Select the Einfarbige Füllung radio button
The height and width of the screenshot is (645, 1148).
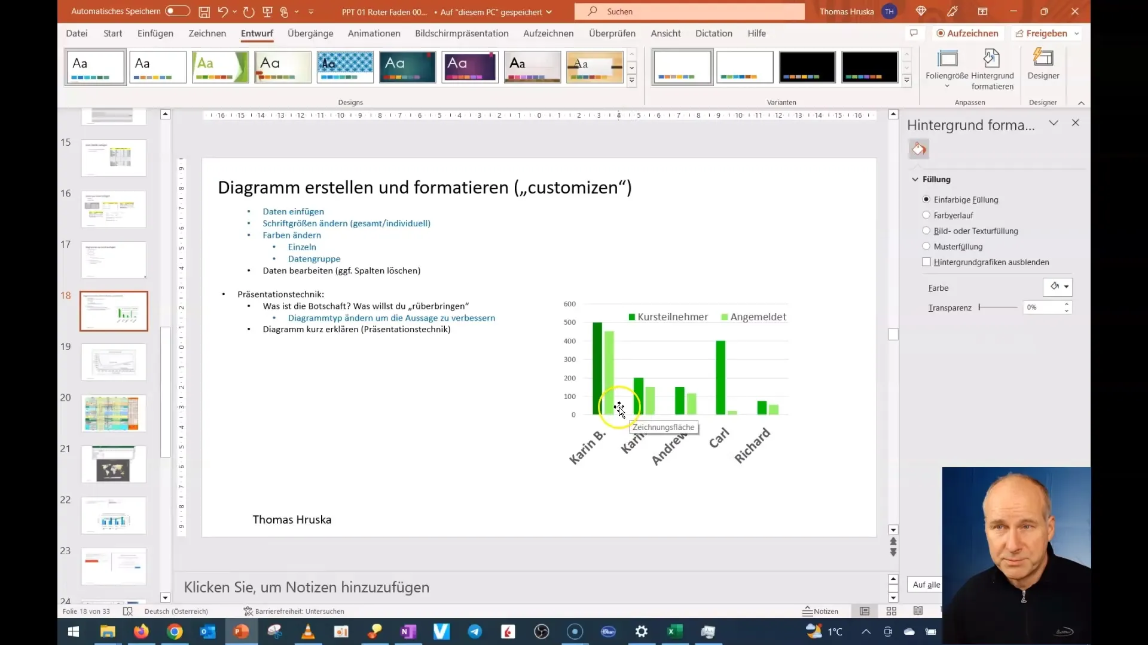click(x=926, y=199)
